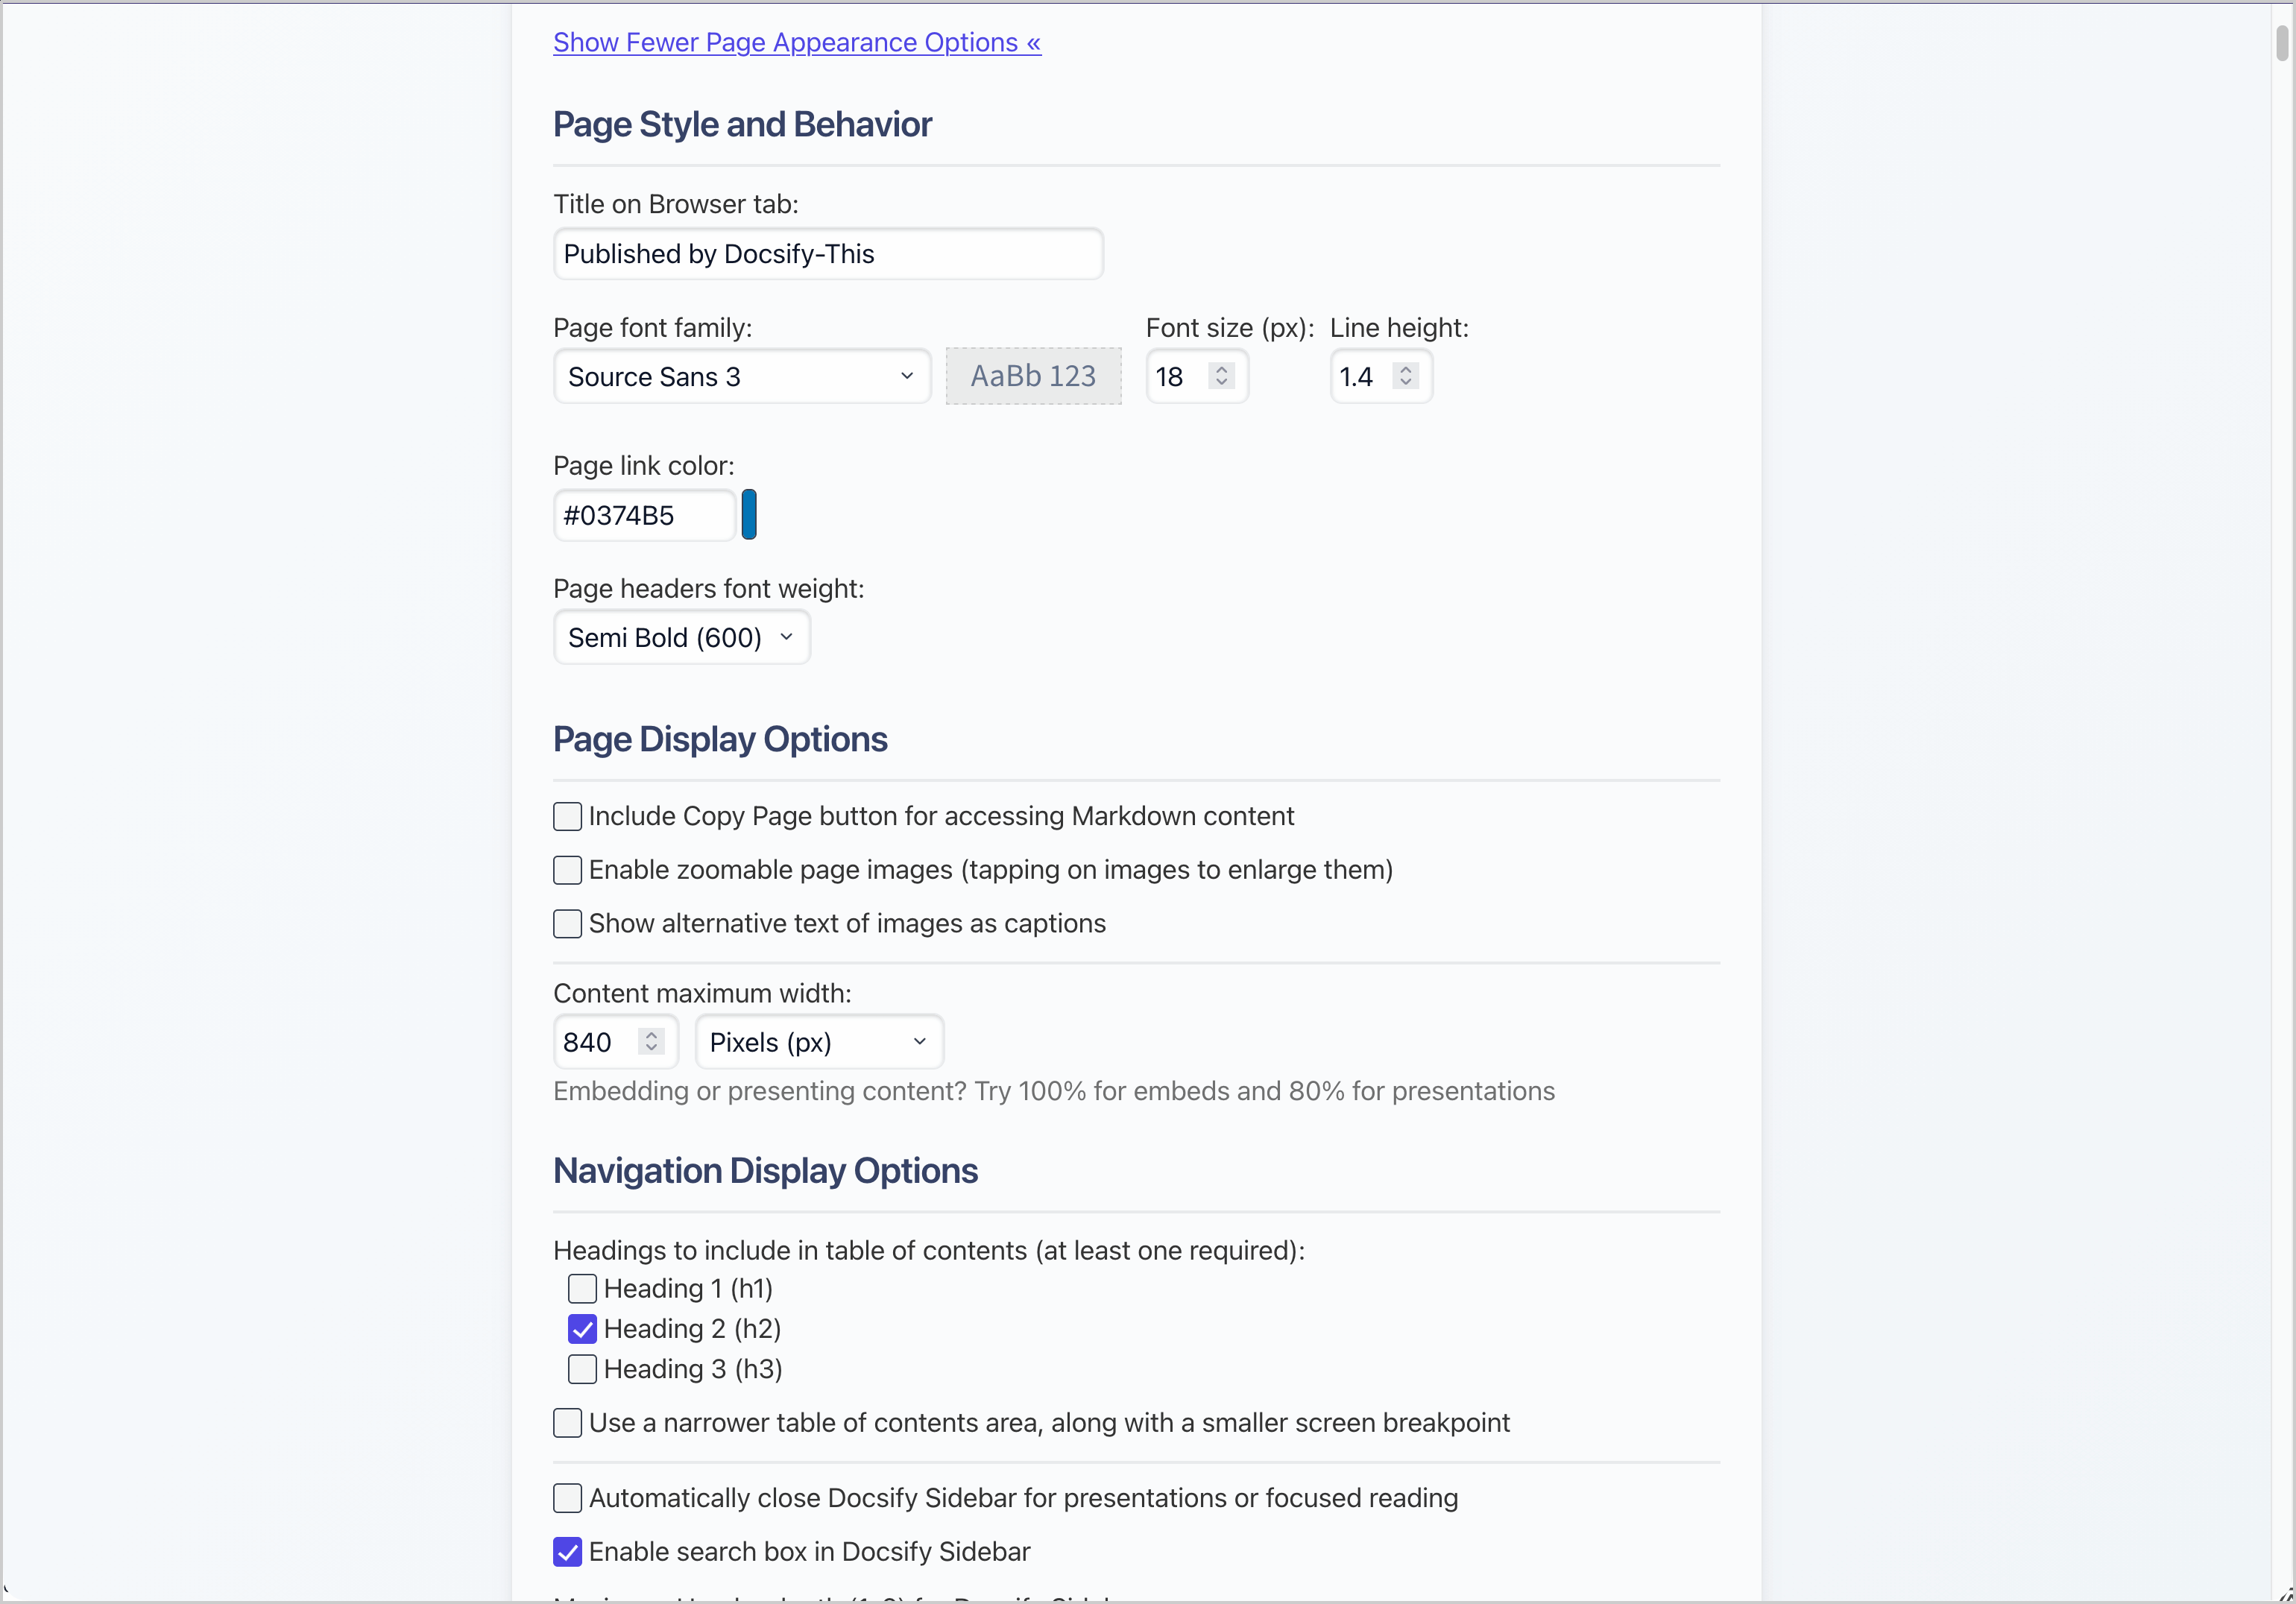The height and width of the screenshot is (1604, 2296).
Task: Click the Page link color hex field
Action: click(x=643, y=516)
